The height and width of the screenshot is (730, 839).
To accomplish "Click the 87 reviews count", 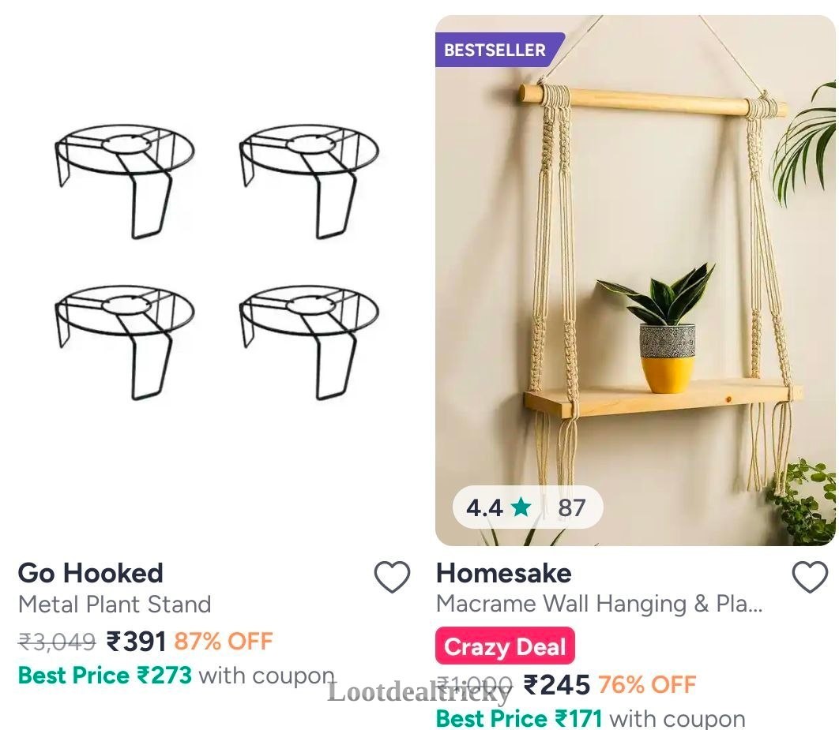I will click(x=571, y=507).
